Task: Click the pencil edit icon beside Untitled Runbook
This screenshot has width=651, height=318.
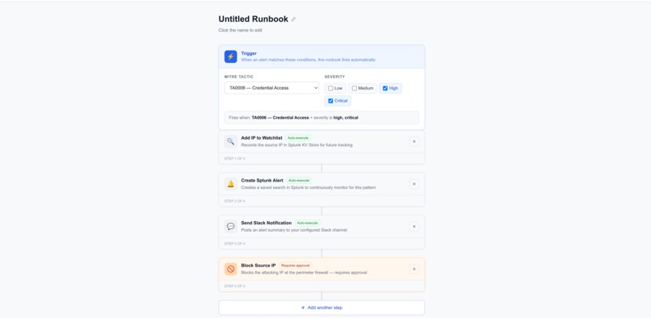Action: point(293,19)
